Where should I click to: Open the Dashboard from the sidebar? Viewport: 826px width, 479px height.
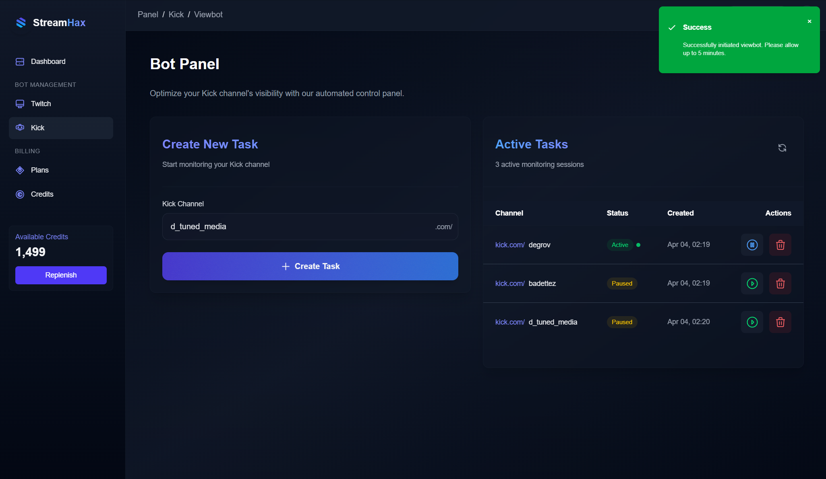click(48, 61)
